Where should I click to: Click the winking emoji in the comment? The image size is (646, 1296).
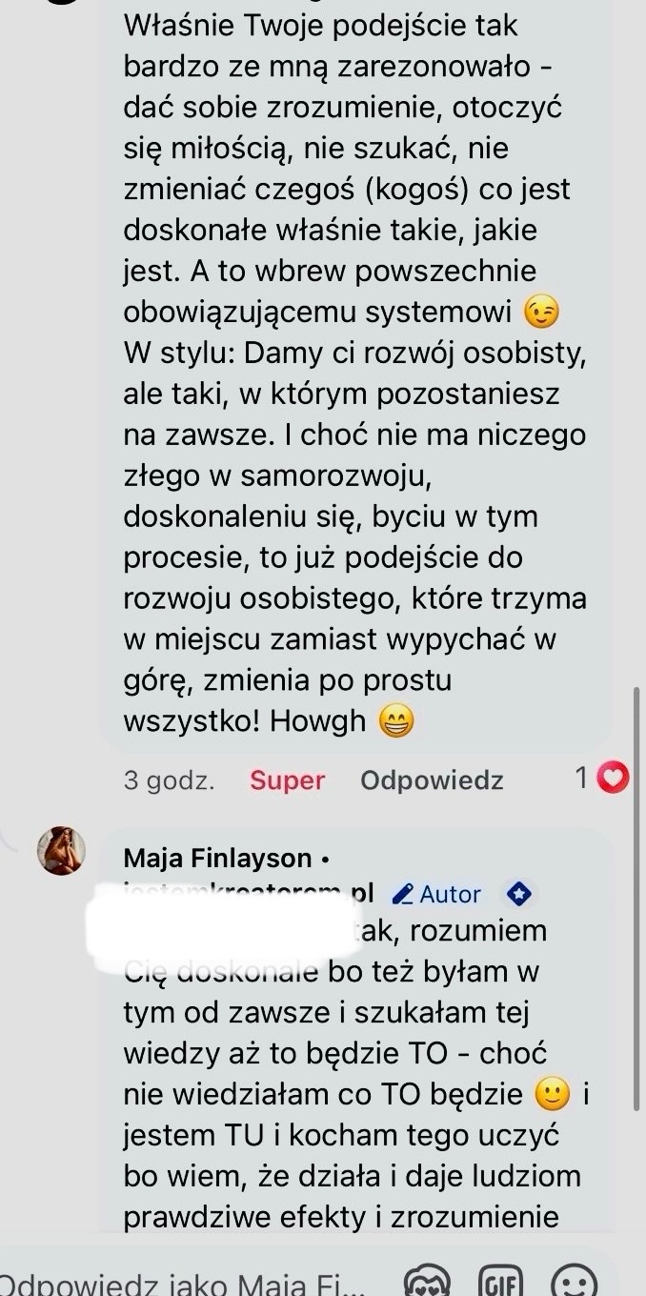tap(542, 311)
